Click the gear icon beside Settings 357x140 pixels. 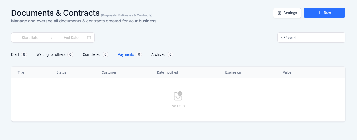click(x=279, y=13)
